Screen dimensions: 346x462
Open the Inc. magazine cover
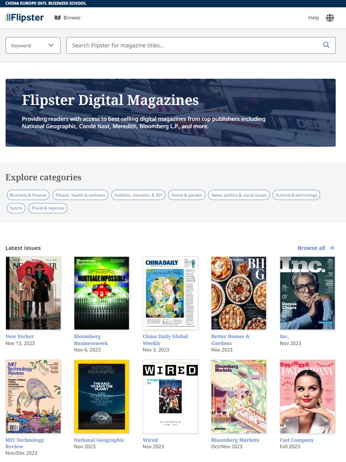coord(307,293)
